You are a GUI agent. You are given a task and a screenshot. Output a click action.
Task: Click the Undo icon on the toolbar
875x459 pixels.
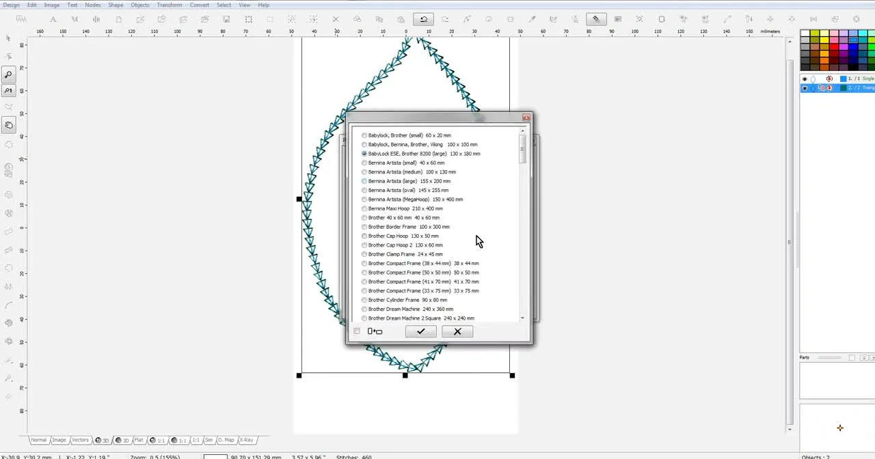pyautogui.click(x=424, y=19)
